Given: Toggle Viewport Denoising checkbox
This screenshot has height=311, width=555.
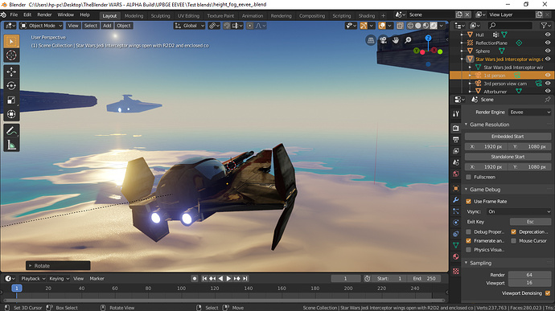Looking at the screenshot, I should tap(548, 293).
